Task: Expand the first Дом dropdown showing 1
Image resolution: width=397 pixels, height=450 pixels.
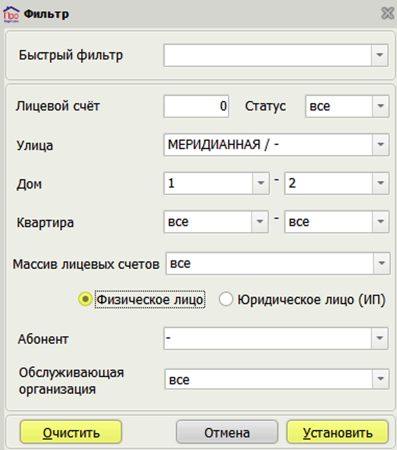Action: [260, 183]
